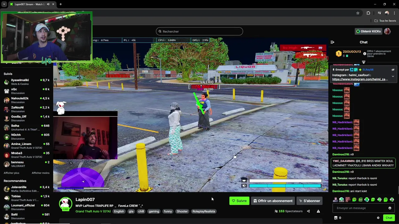Share the stream with share icon

point(308,211)
